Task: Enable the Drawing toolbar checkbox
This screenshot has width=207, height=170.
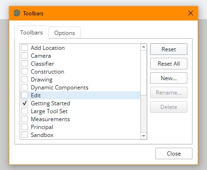Action: pos(25,79)
